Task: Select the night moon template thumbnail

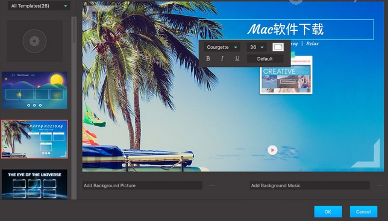Action: tap(34, 91)
